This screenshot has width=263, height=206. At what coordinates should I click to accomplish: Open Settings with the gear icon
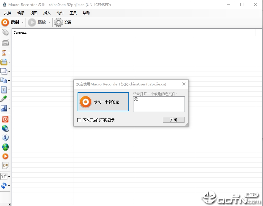click(63, 22)
